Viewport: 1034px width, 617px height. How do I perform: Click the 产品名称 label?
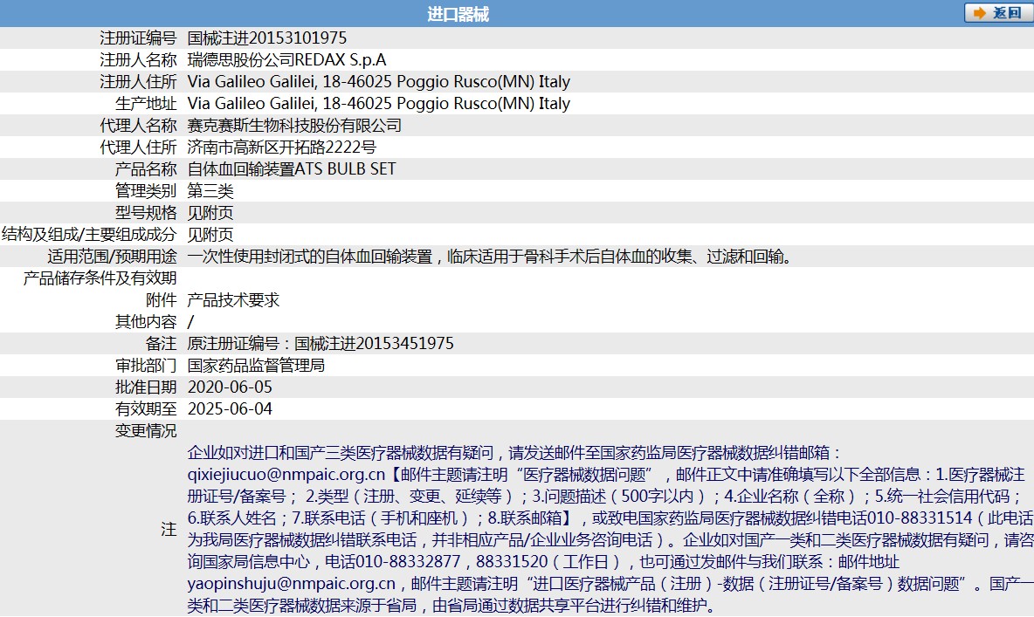(147, 168)
